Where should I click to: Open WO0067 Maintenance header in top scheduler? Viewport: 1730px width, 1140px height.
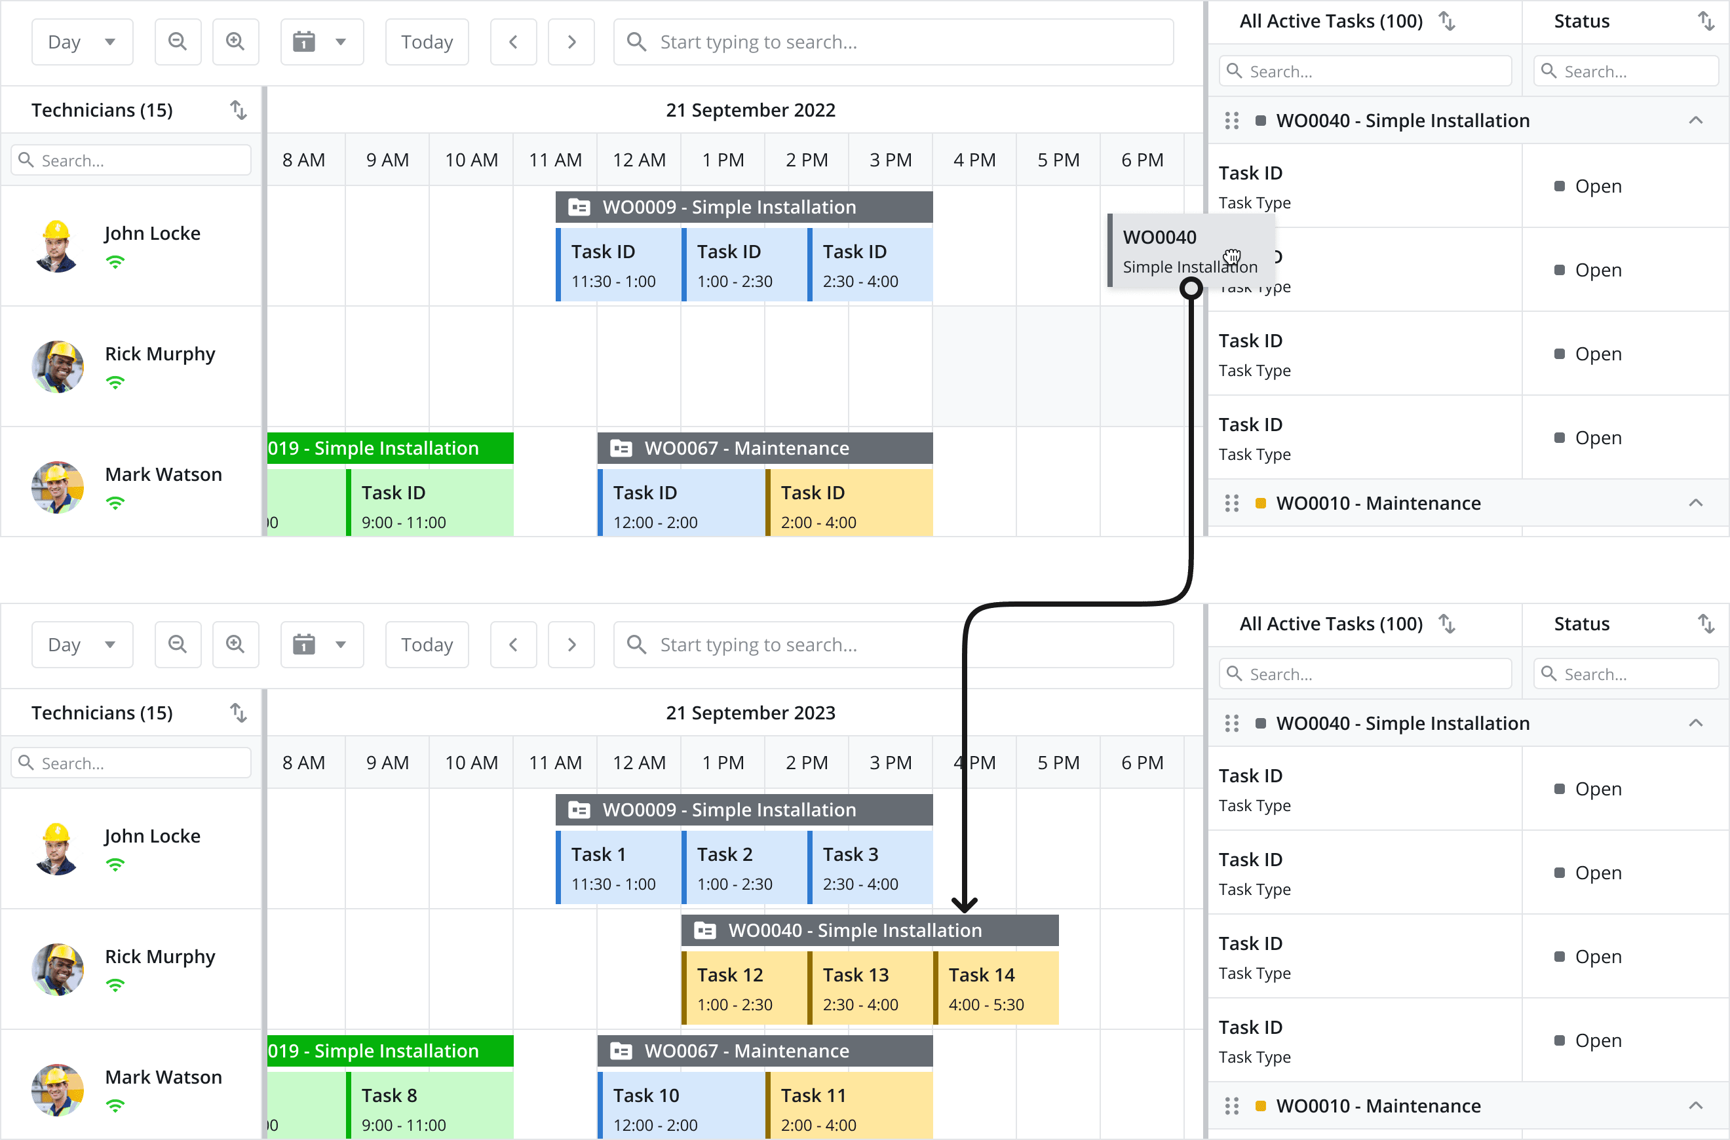click(765, 448)
